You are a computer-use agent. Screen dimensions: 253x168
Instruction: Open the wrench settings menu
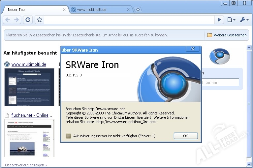pos(244,20)
